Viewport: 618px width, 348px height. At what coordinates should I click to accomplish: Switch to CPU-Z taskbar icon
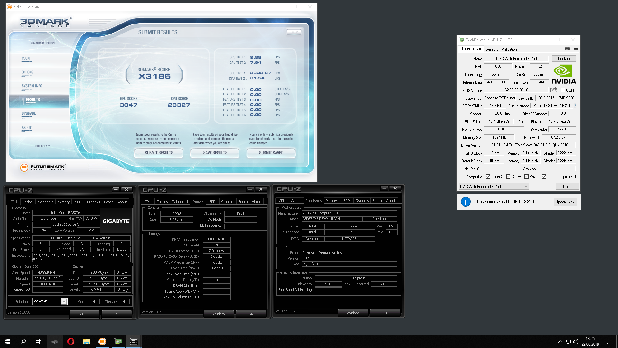[x=134, y=342]
